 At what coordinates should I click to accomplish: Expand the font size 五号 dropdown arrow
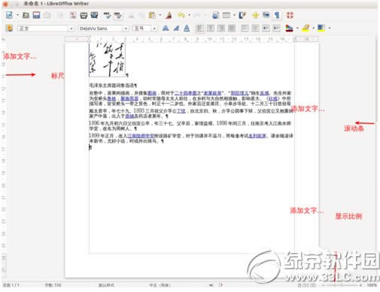154,29
